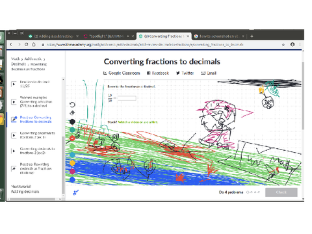The width and height of the screenshot is (312, 234).
Task: Click the Check button
Action: 281,192
